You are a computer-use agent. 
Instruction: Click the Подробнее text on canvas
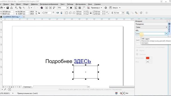coord(59,61)
